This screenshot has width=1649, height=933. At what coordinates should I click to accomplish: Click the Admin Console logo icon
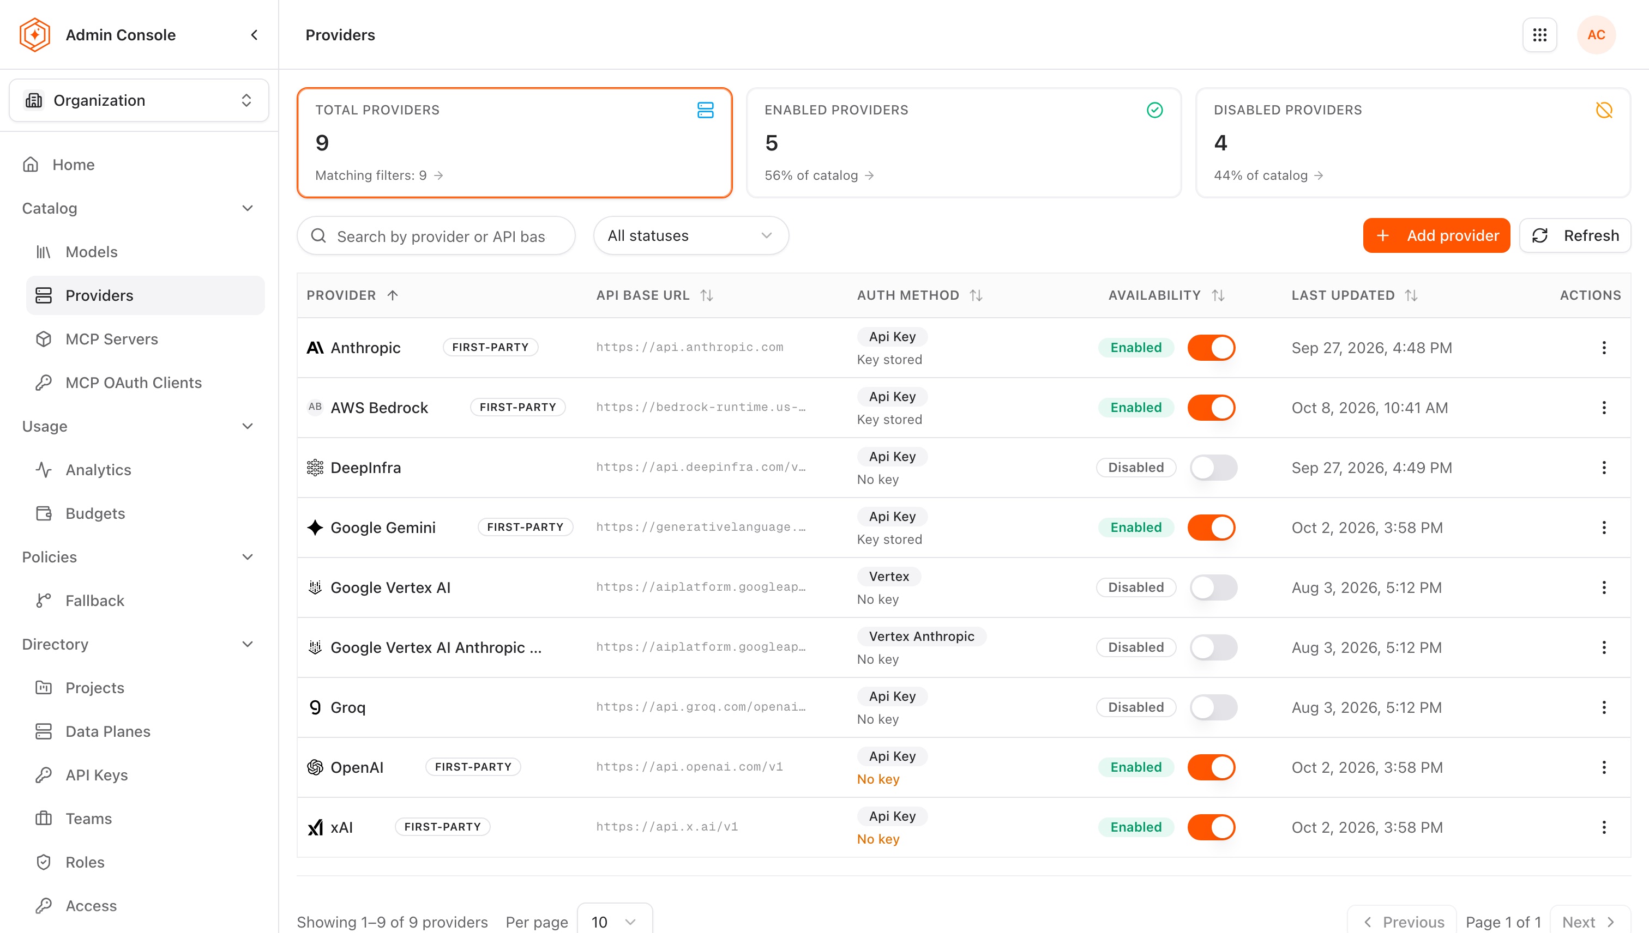[x=34, y=34]
